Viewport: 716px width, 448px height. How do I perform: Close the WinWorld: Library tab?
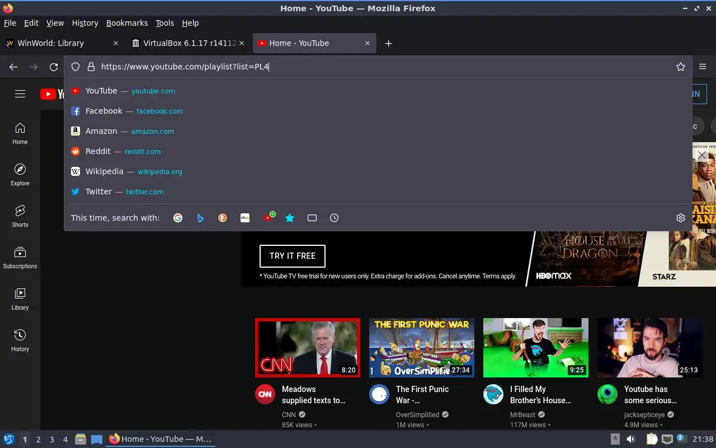click(116, 43)
